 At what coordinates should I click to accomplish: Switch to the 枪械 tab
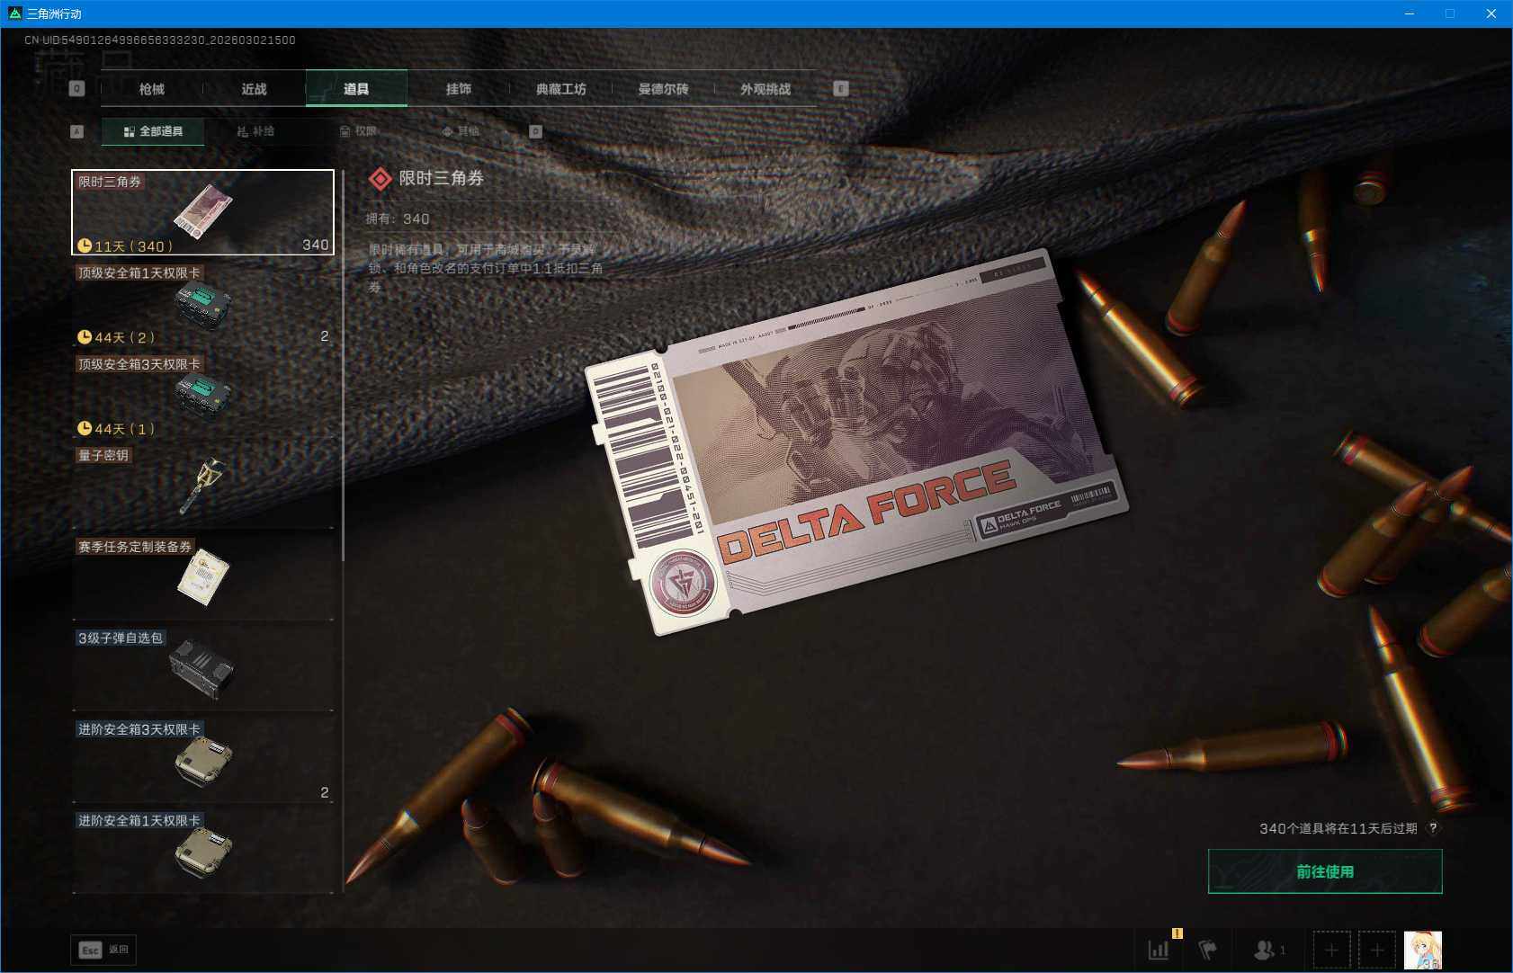tap(152, 89)
